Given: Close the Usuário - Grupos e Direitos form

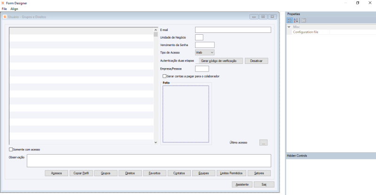Looking at the screenshot, I should 272,17.
